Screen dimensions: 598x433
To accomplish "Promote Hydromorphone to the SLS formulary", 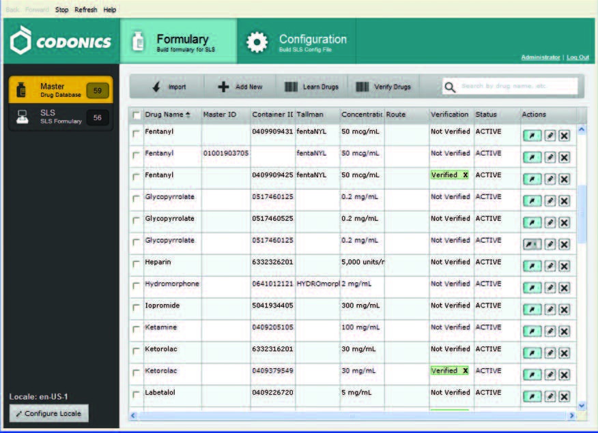I will [532, 287].
